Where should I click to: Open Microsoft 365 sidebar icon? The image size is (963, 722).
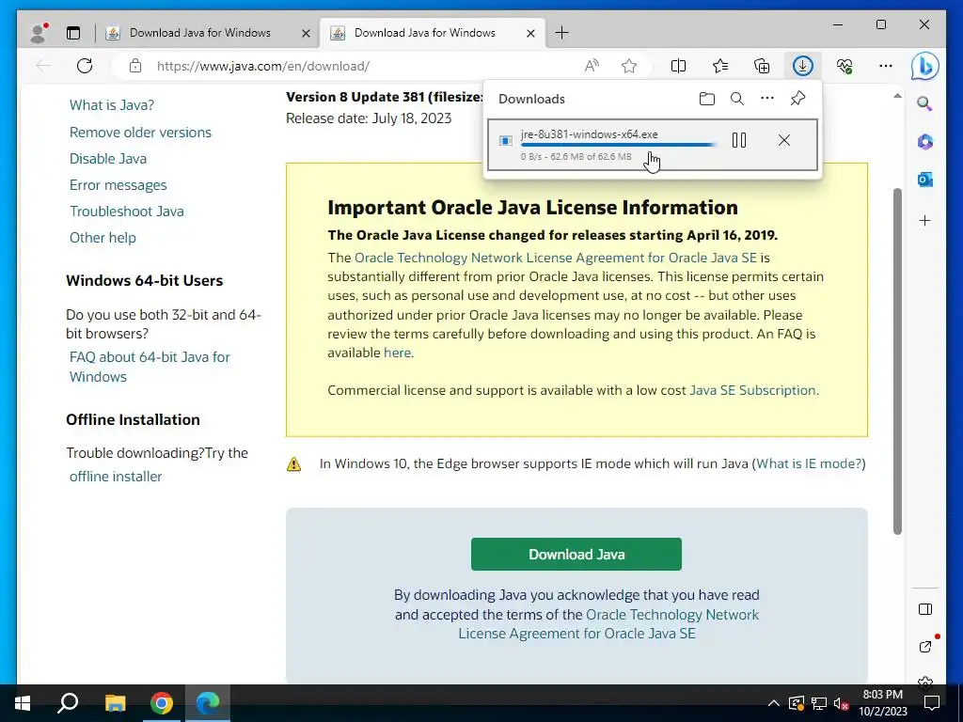[x=925, y=142]
